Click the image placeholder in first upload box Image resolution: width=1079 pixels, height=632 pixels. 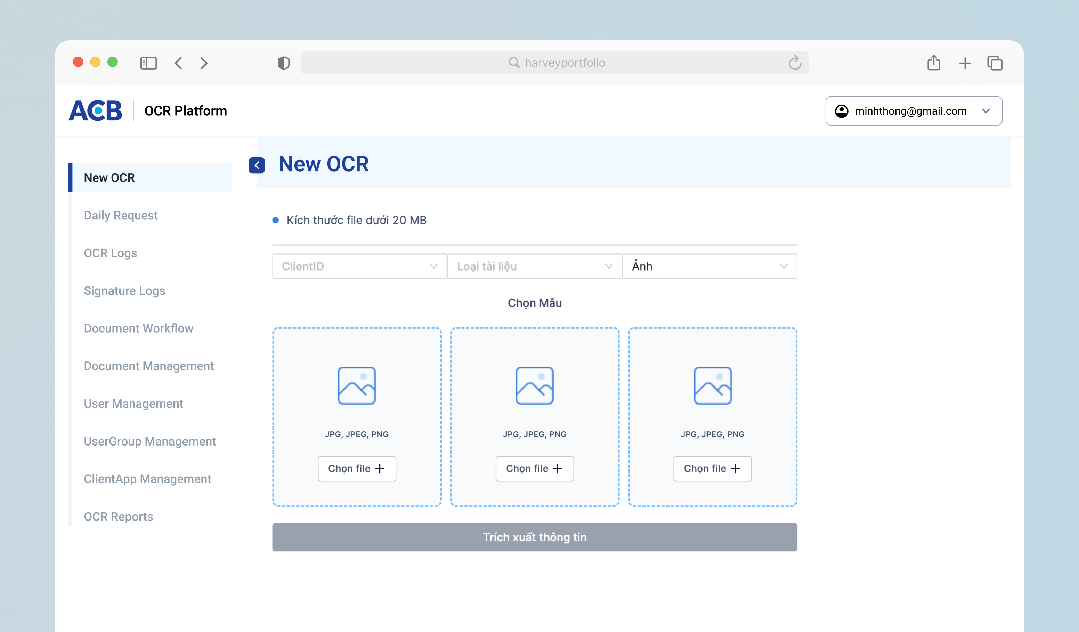(x=356, y=385)
